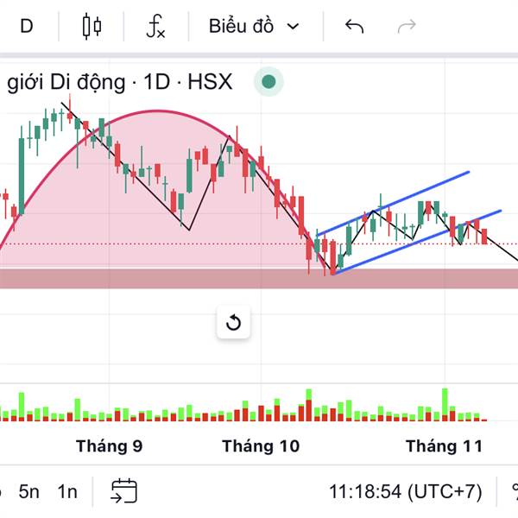Select the D daily timeframe button
The height and width of the screenshot is (518, 518).
click(x=27, y=26)
